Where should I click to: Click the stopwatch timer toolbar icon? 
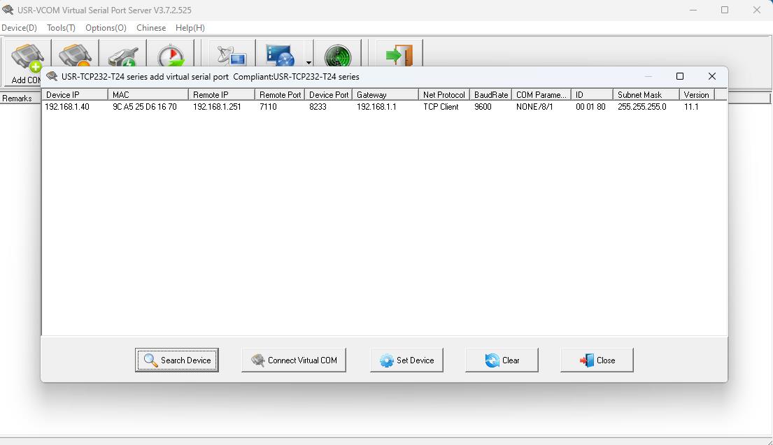click(171, 54)
